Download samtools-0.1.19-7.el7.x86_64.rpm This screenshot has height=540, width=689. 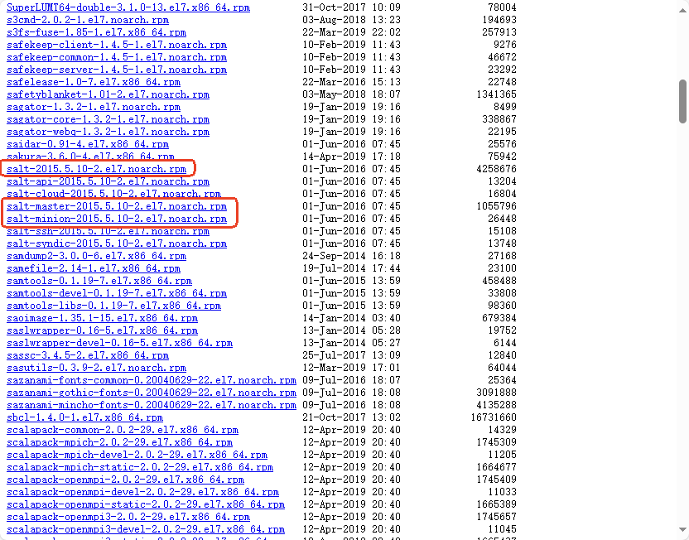click(99, 280)
